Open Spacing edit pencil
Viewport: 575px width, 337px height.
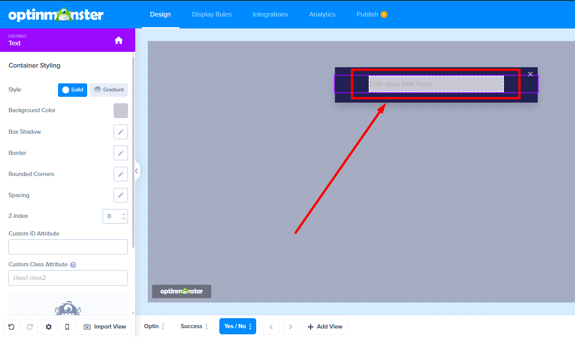coord(121,195)
